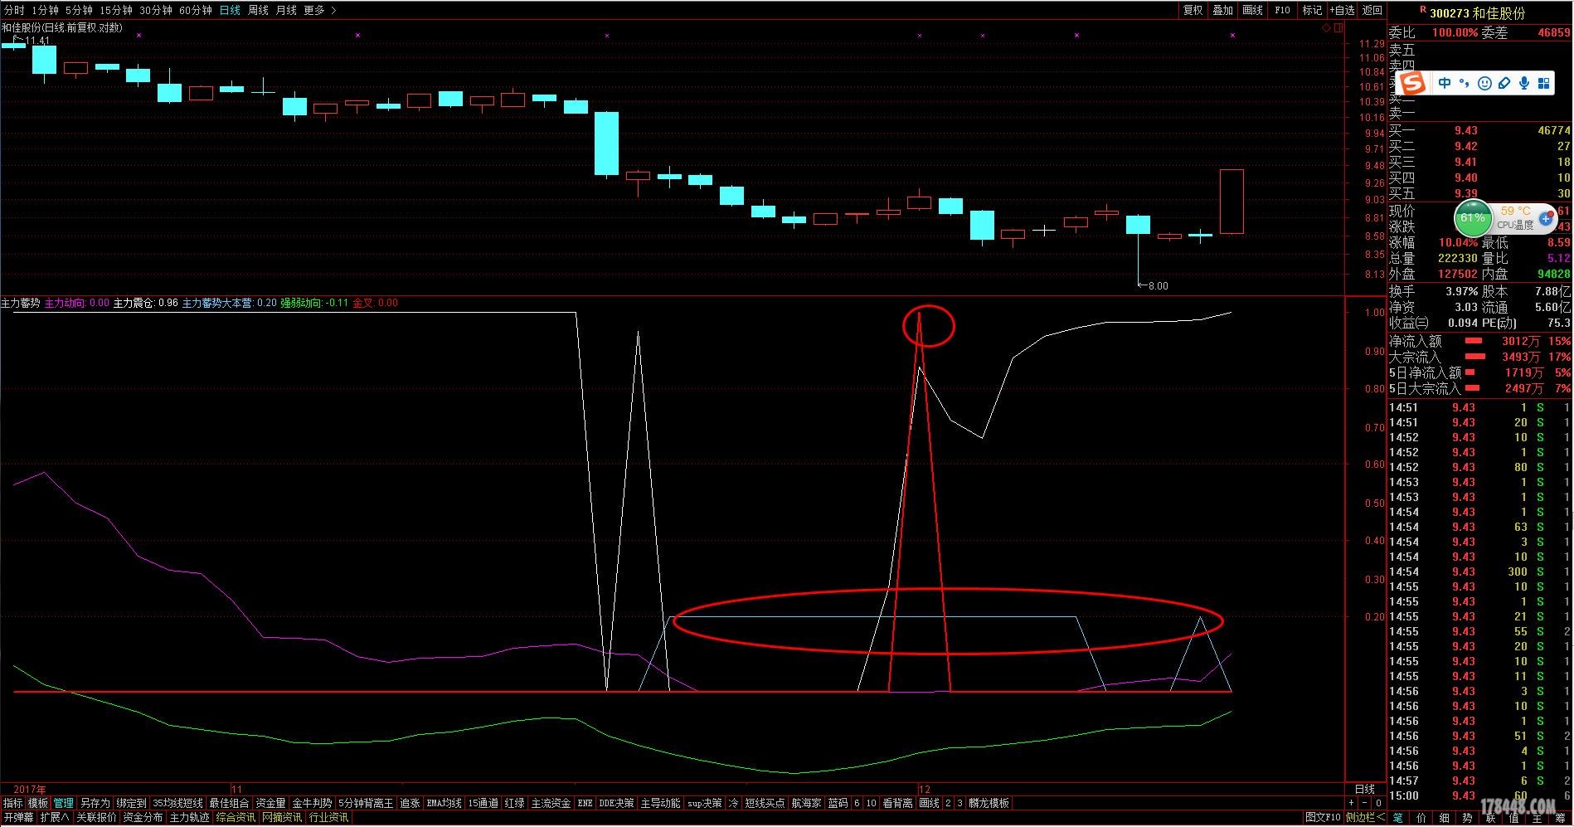This screenshot has height=827, width=1574.
Task: Select highlighted 管理 tab
Action: coord(63,803)
